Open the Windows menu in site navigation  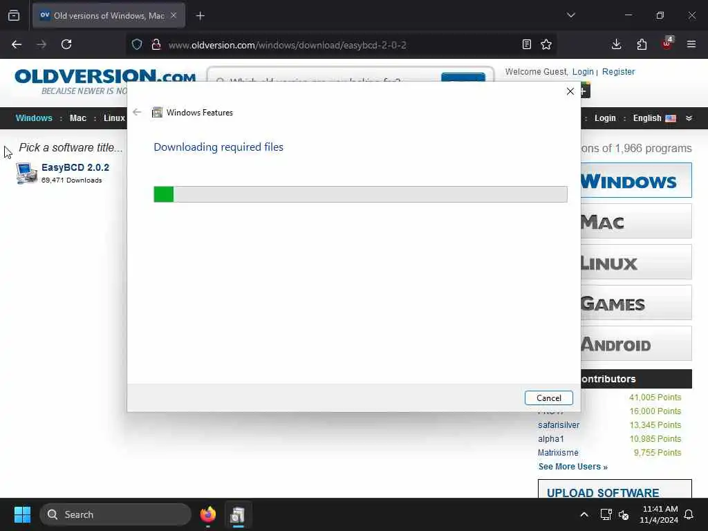(x=34, y=118)
